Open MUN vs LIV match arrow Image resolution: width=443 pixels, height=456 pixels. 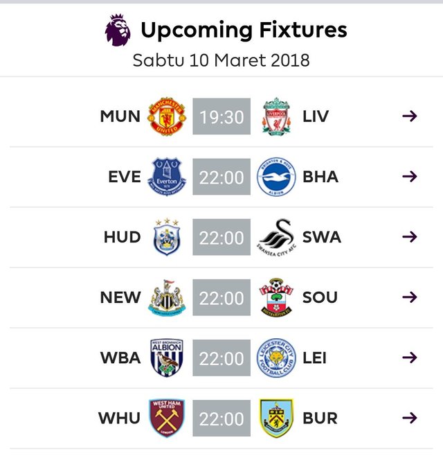click(x=410, y=116)
